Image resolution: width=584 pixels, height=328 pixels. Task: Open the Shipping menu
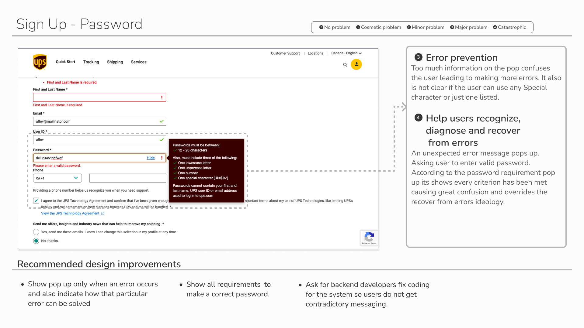coord(115,62)
